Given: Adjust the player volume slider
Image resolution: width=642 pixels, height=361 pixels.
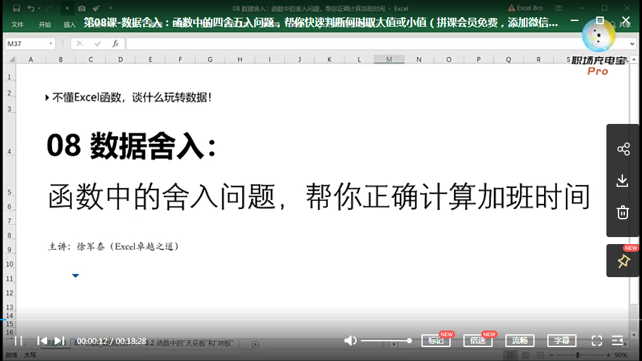Looking at the screenshot, I should (386, 341).
